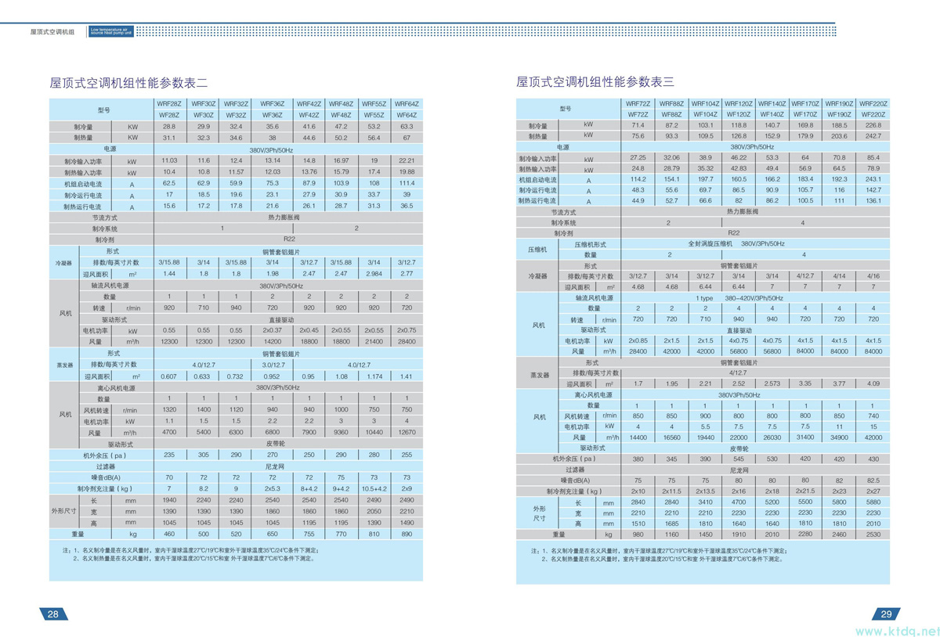The height and width of the screenshot is (637, 940).
Task: Click the page 29 number badge
Action: (885, 614)
